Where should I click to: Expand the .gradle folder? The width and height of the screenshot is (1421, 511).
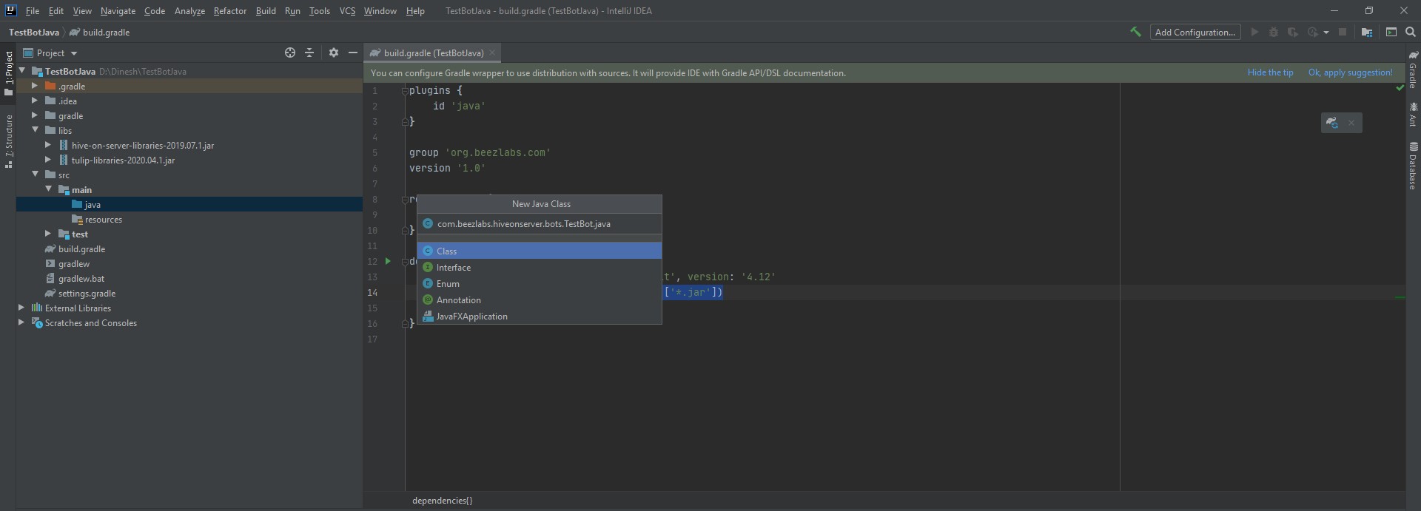click(x=35, y=86)
